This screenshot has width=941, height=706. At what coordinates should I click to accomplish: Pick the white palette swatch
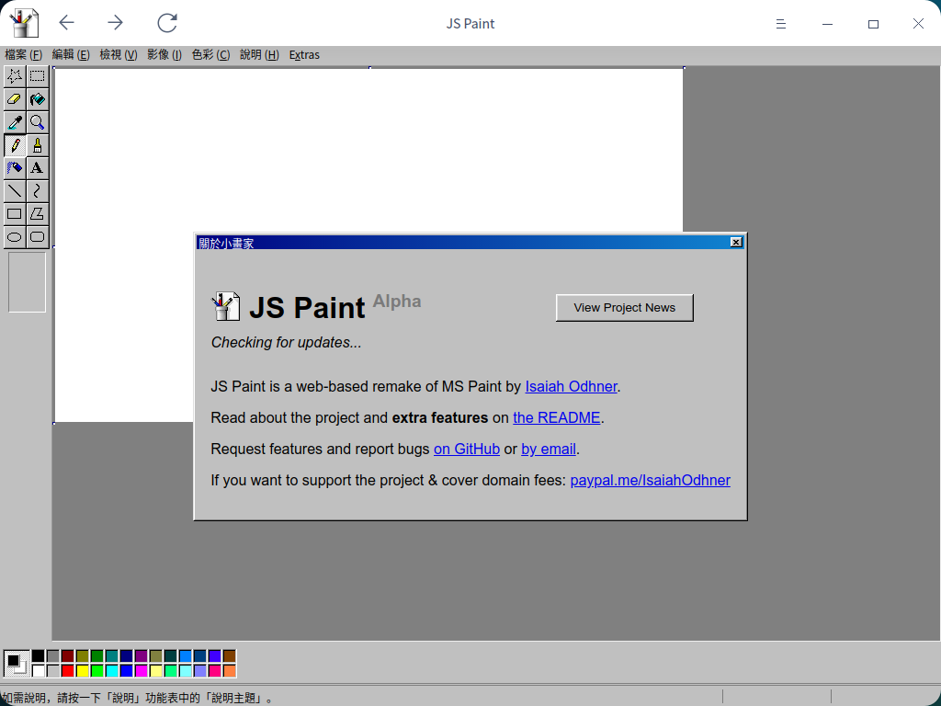pos(39,670)
